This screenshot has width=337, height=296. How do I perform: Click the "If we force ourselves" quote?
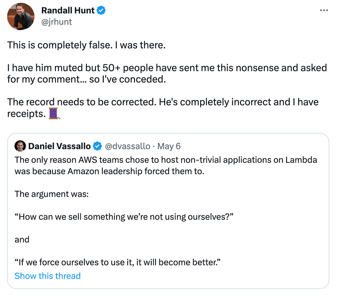click(x=117, y=262)
